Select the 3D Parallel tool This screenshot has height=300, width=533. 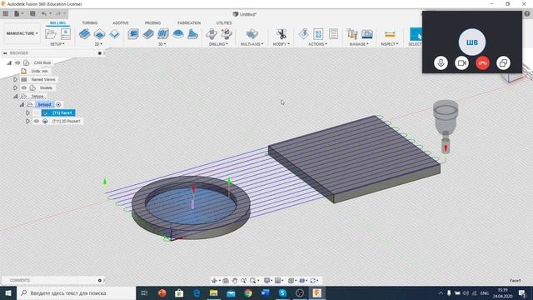click(x=163, y=34)
